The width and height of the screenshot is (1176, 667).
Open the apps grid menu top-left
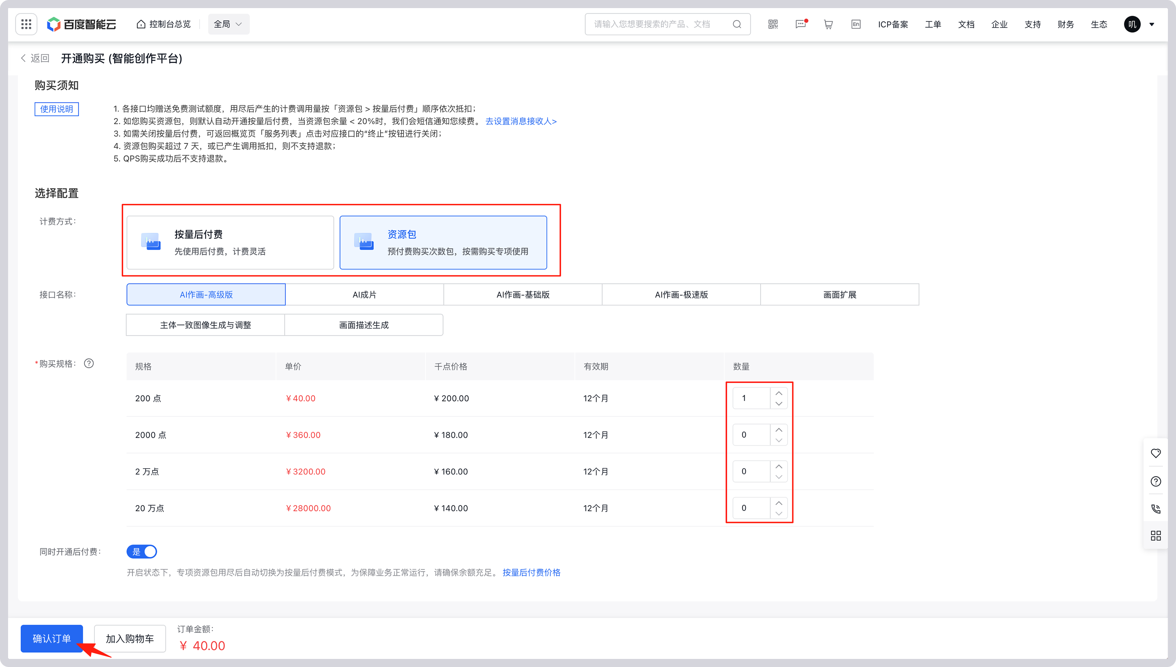[26, 24]
